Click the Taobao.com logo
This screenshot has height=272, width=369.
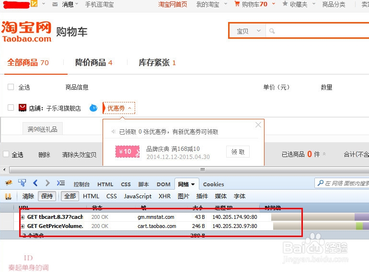(26, 32)
